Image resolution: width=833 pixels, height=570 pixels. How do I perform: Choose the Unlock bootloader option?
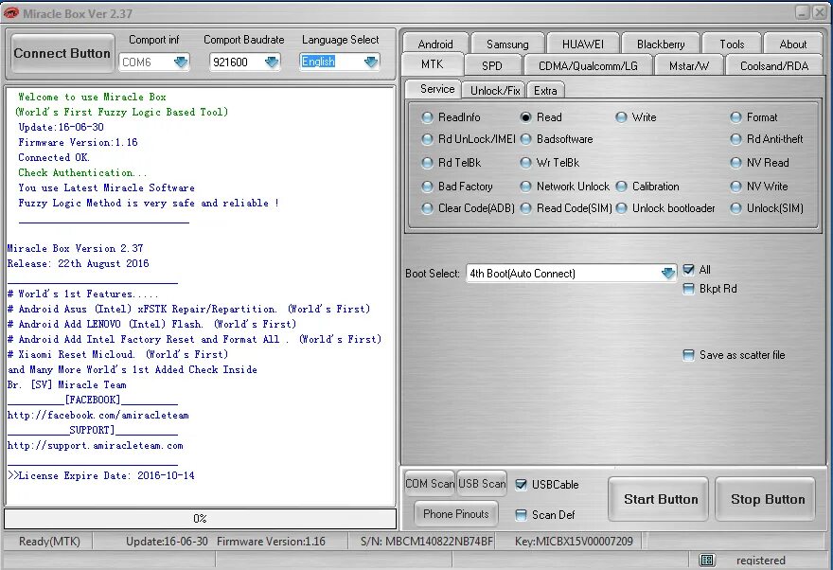(x=665, y=208)
